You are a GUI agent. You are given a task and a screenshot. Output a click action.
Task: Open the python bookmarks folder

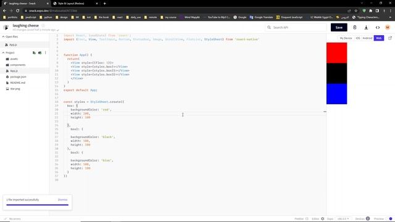coord(46,17)
